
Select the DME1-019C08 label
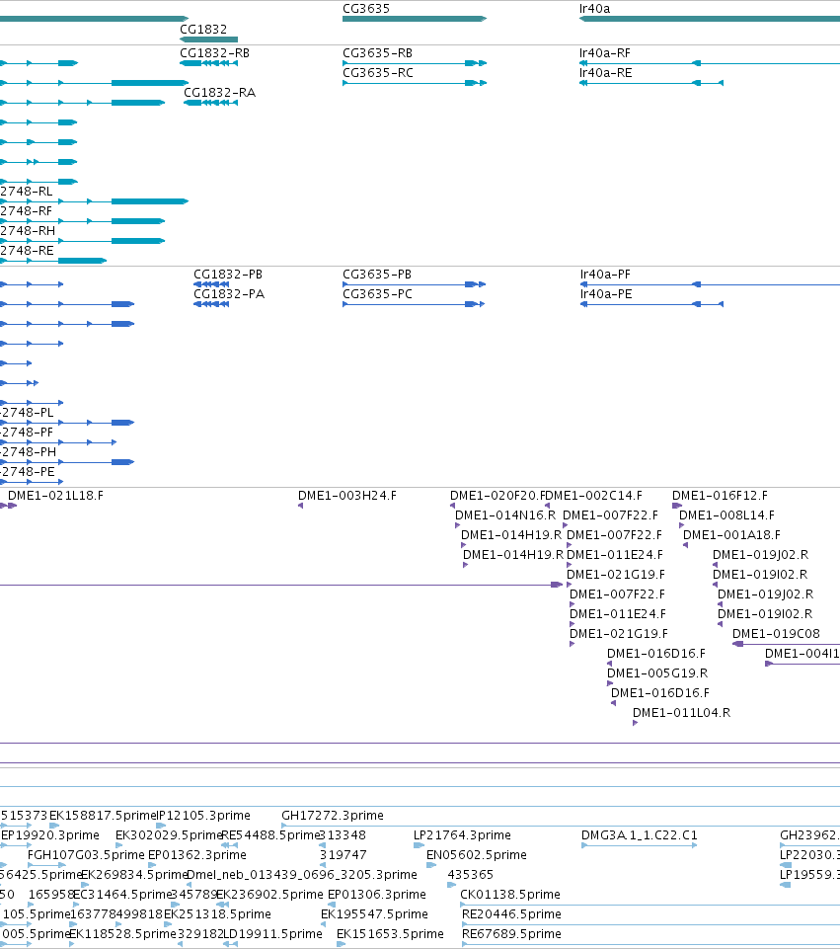point(776,634)
